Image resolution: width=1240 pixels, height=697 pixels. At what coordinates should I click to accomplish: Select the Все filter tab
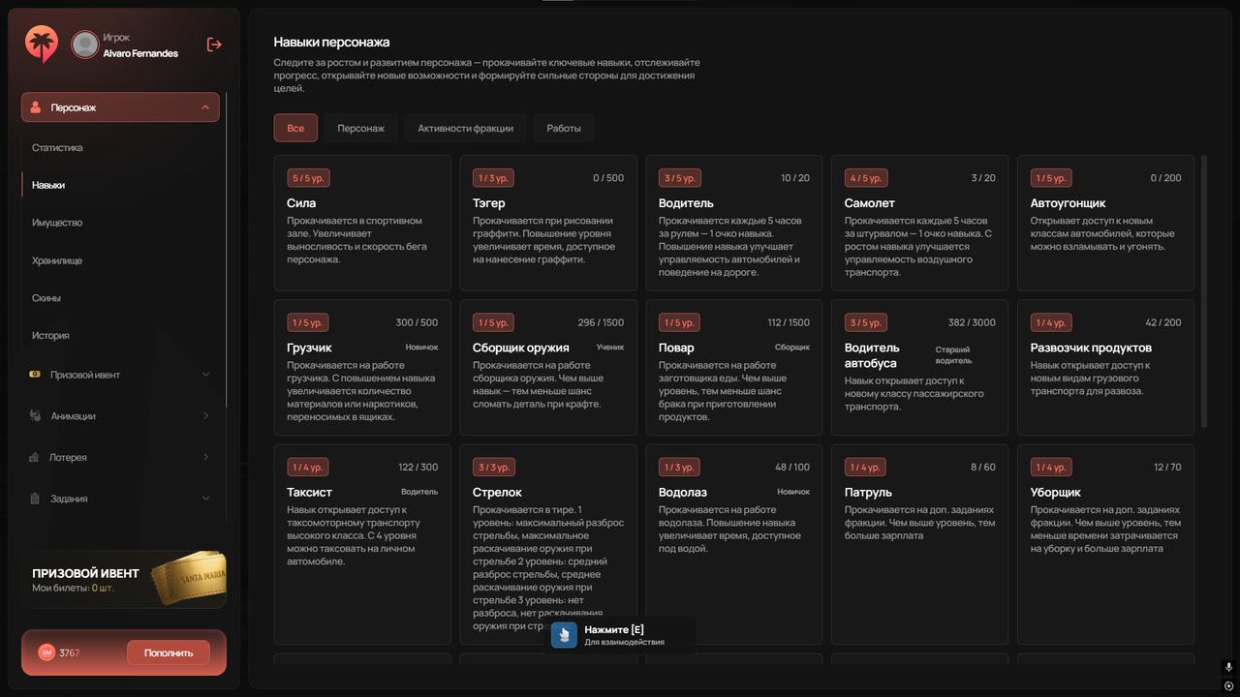coord(295,128)
